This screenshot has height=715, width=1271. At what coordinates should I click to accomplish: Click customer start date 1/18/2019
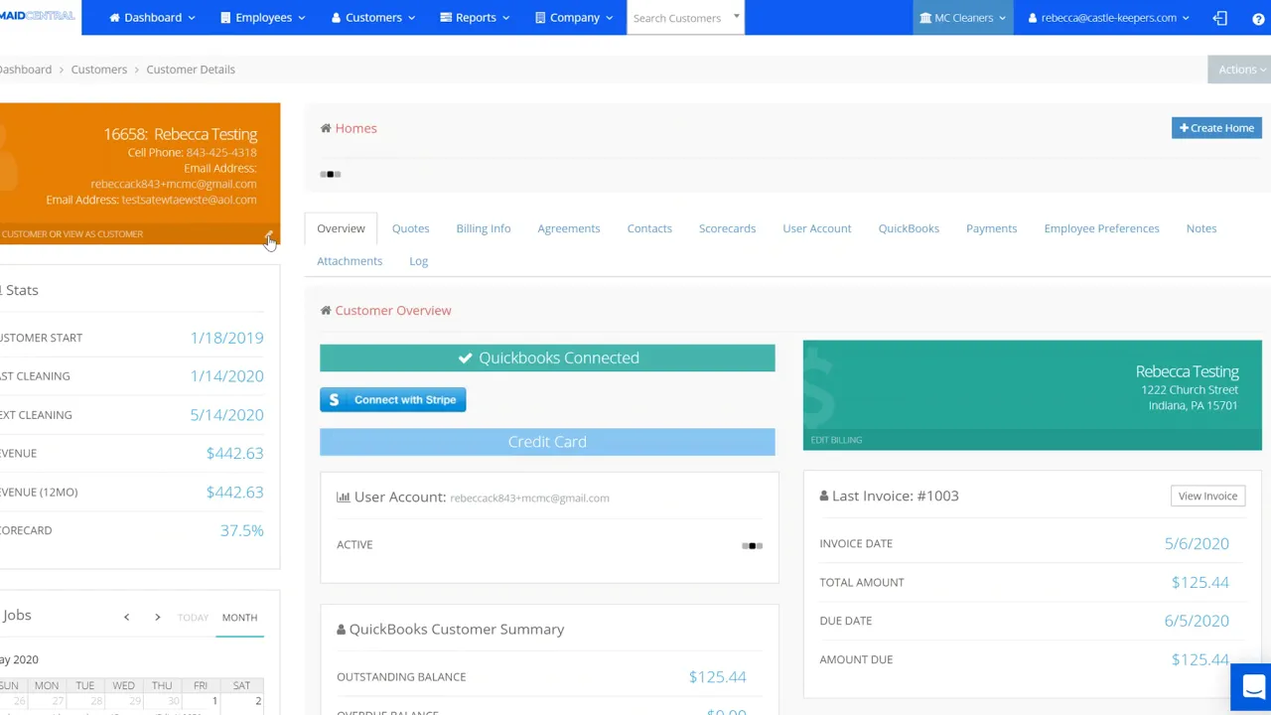(226, 338)
